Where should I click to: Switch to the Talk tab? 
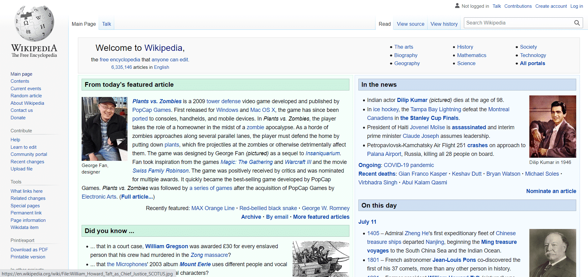(x=106, y=24)
